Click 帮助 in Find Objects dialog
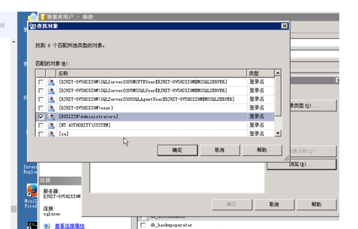Viewport: 358px width, 229px height. point(262,150)
